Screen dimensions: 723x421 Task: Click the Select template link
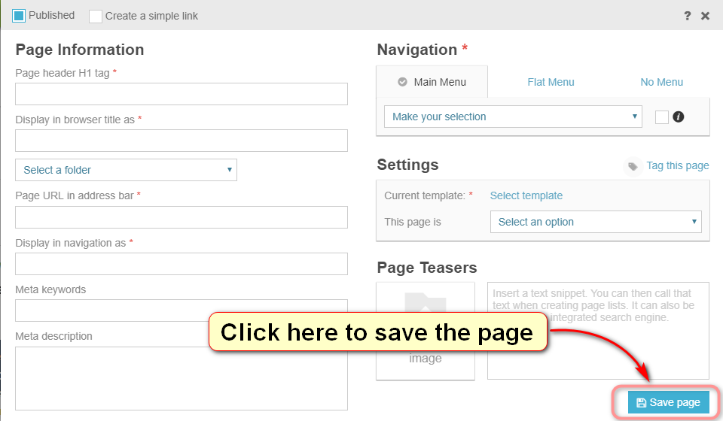point(526,195)
